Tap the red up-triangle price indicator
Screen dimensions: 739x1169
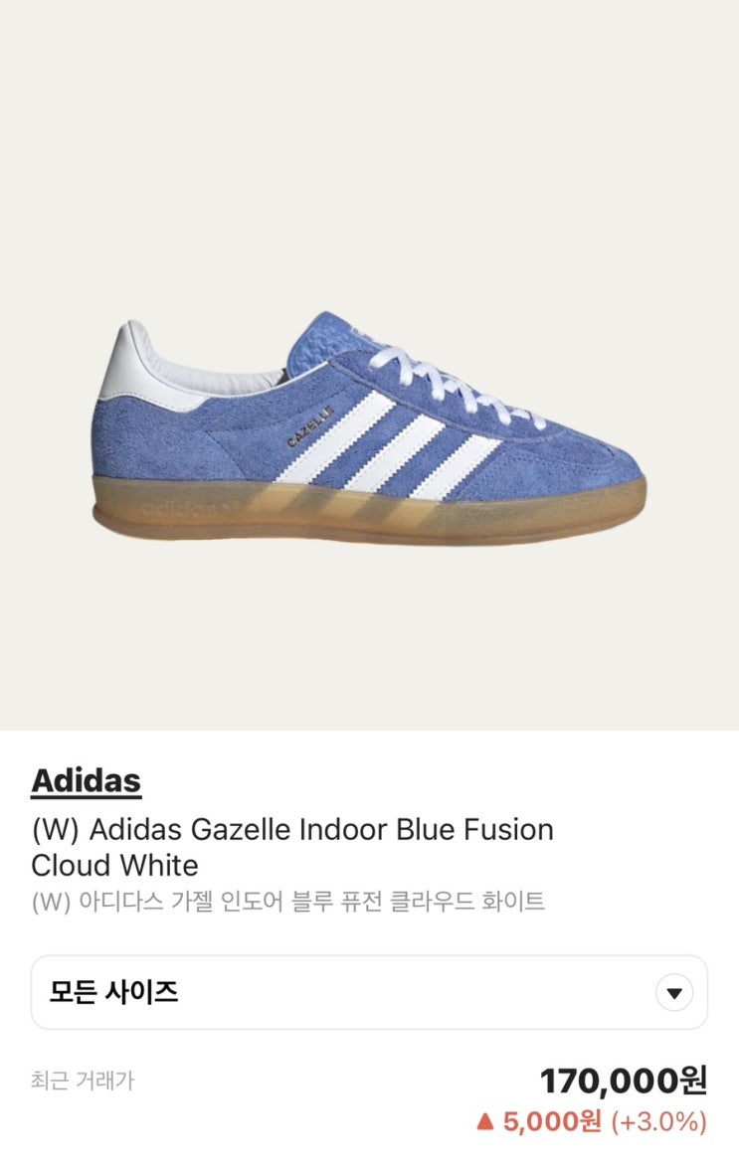coord(485,1120)
